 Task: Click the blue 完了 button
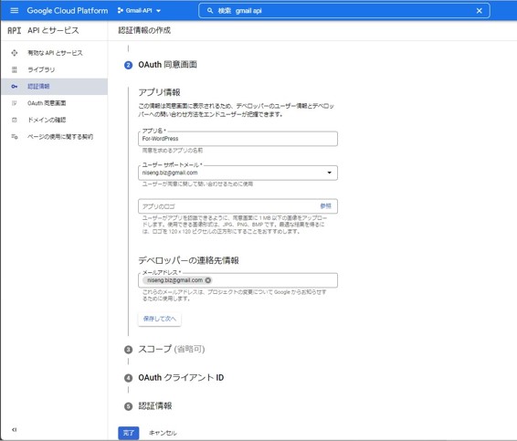click(x=129, y=433)
